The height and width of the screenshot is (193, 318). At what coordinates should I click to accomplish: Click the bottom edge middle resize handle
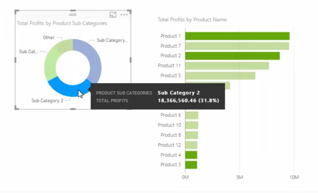click(73, 109)
